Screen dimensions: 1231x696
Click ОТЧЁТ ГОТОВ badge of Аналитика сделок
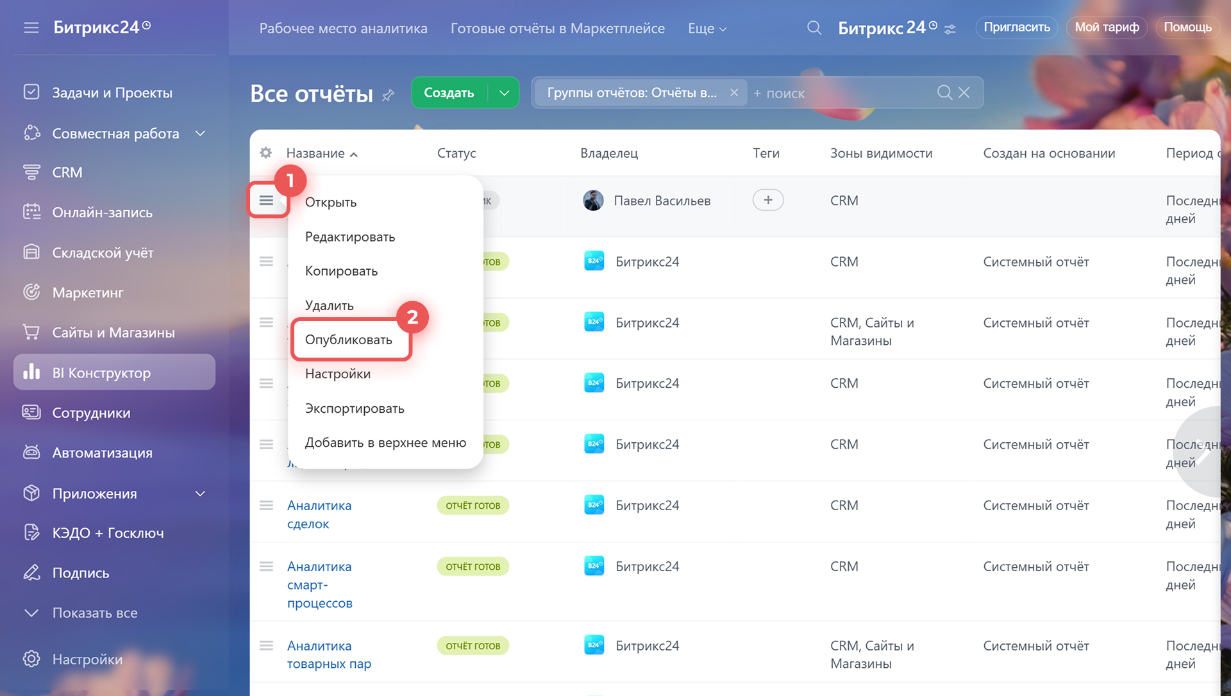(x=473, y=506)
